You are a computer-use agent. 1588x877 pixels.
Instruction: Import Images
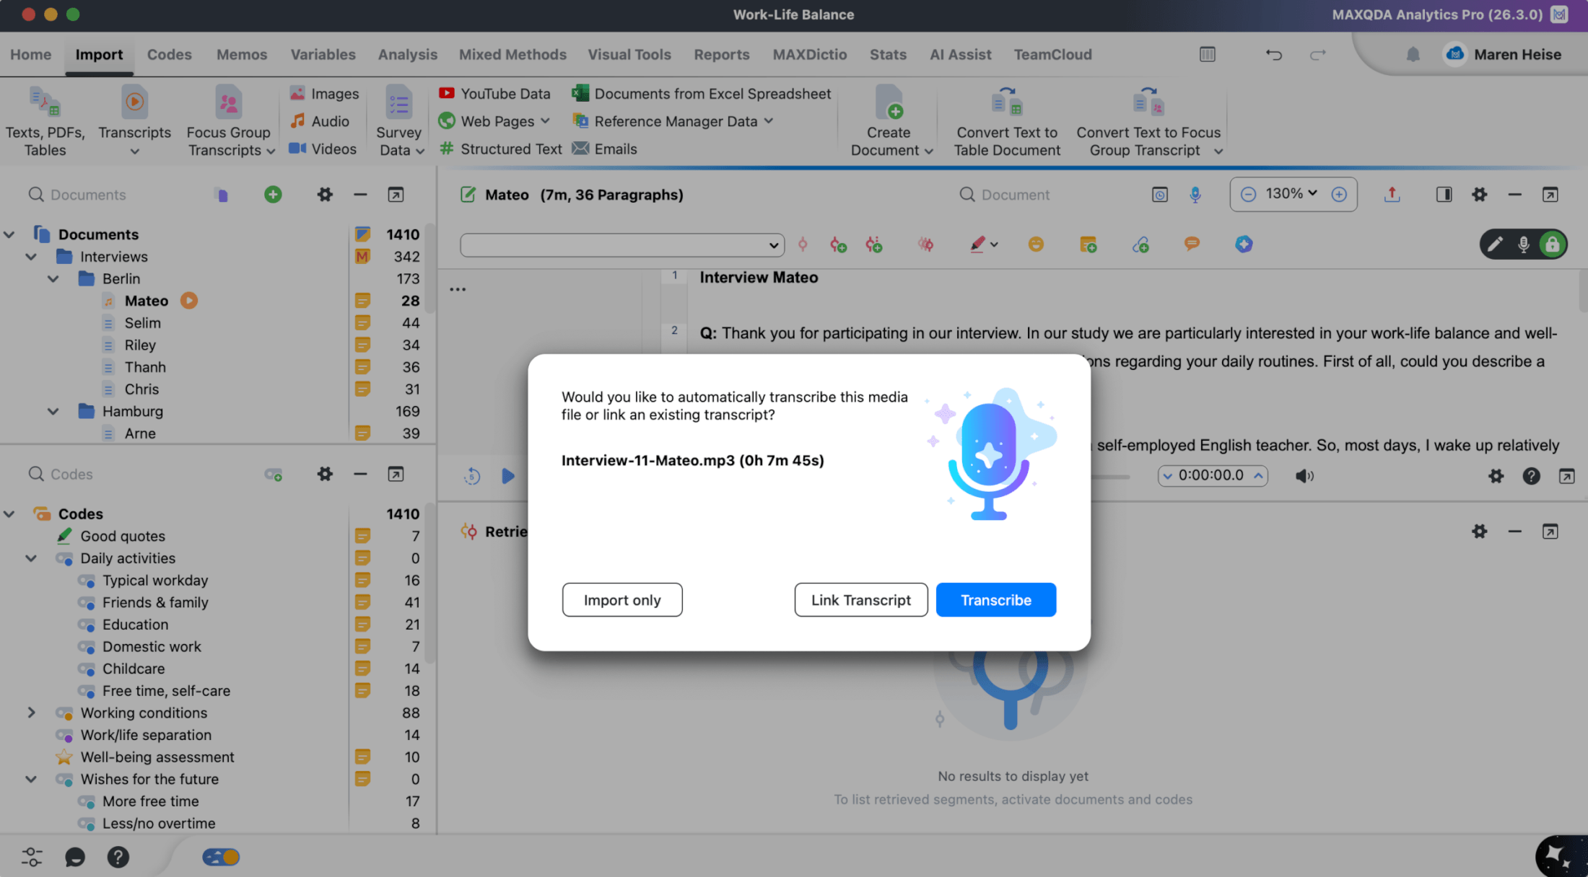coord(324,94)
